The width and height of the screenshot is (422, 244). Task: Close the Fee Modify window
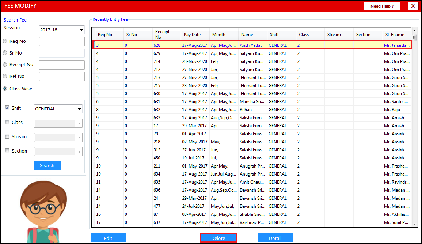coord(413,6)
